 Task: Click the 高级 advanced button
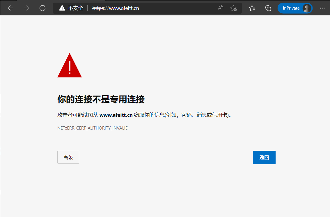pos(68,157)
